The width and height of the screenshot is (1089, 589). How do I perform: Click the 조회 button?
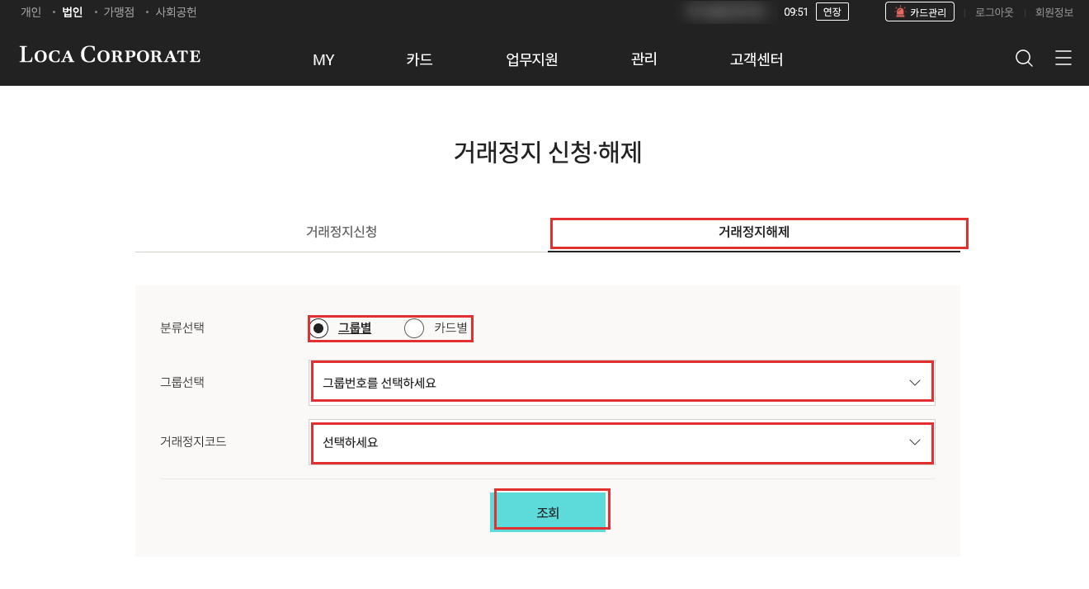point(548,512)
